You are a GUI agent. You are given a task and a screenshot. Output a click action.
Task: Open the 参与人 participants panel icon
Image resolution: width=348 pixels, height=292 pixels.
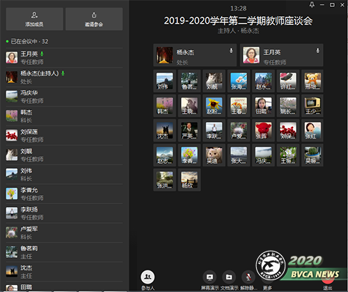pyautogui.click(x=148, y=277)
